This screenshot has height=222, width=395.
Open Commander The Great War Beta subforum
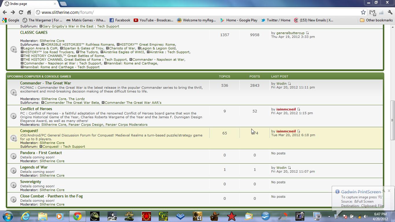point(71,103)
